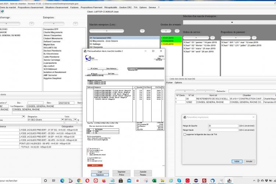Image resolution: width=276 pixels, height=184 pixels.
Task: Open the Vivaldi browser taskbar icon
Action: tap(96, 180)
